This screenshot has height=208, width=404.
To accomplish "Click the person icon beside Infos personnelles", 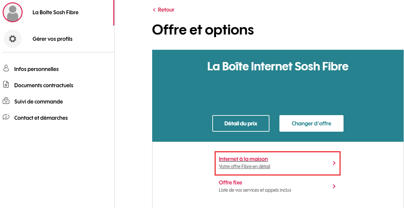I will 6,69.
